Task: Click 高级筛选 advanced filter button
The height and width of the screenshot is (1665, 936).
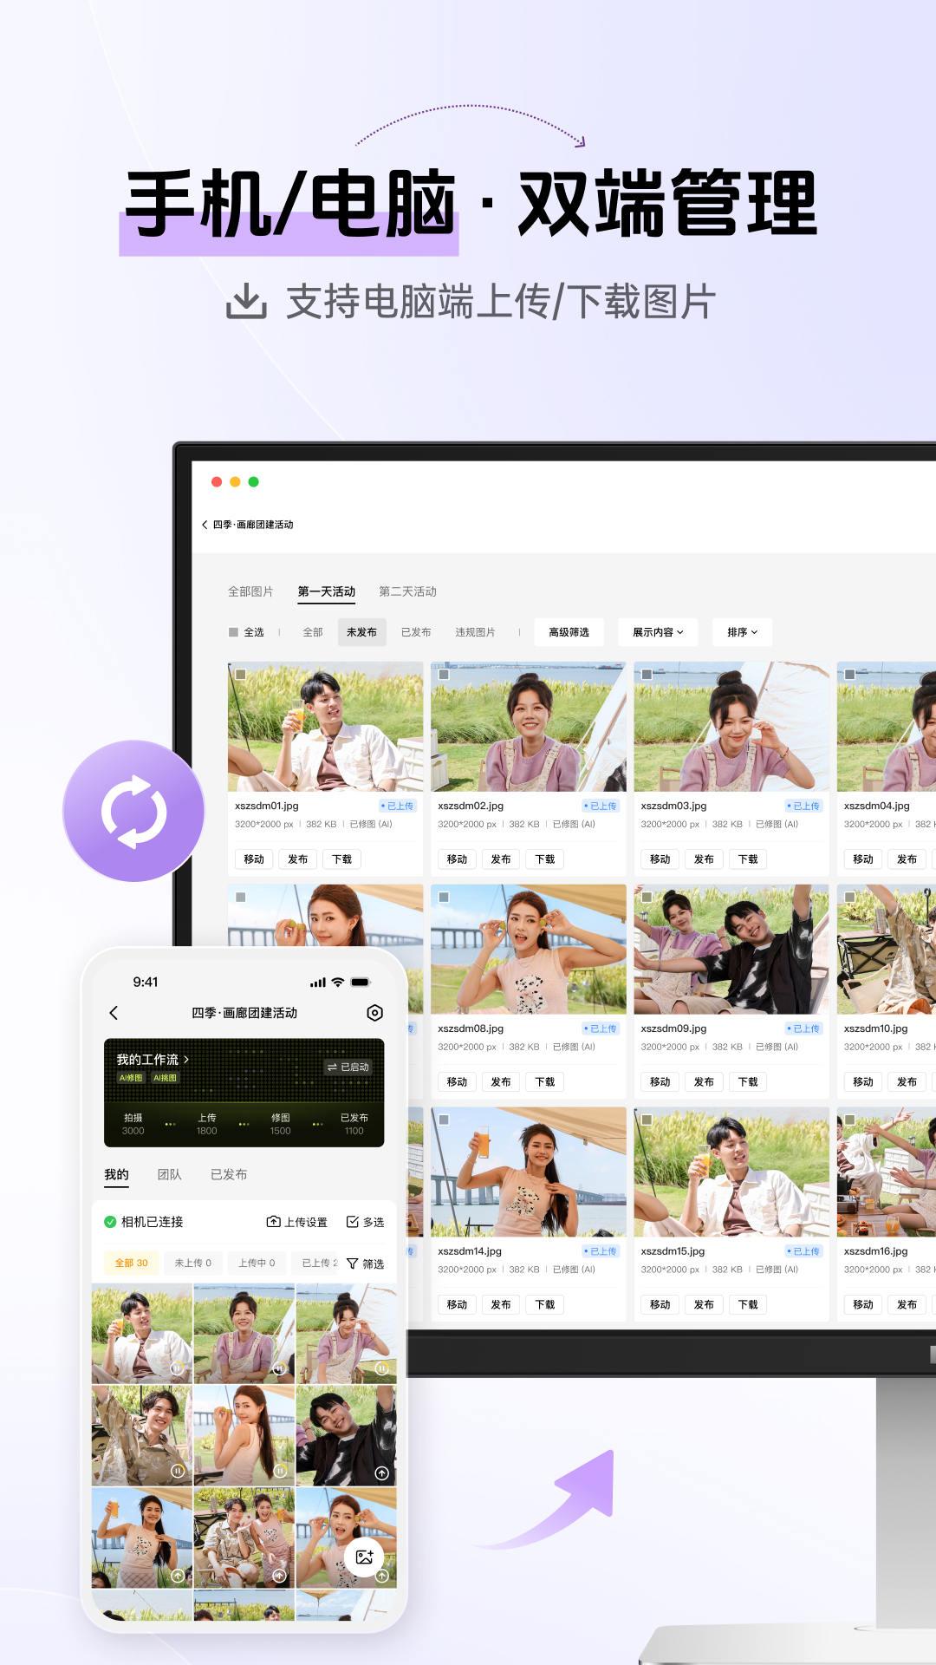Action: [569, 632]
